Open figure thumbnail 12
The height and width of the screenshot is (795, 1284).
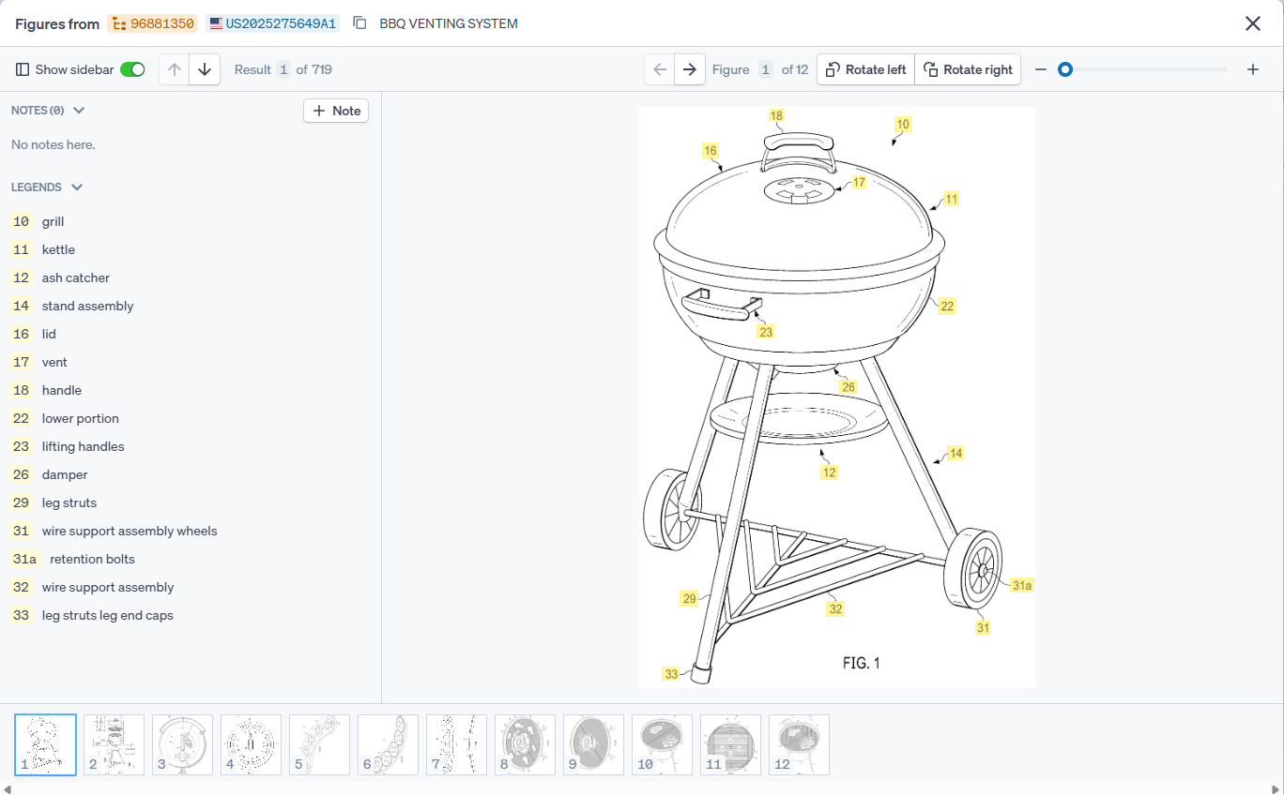pos(800,744)
